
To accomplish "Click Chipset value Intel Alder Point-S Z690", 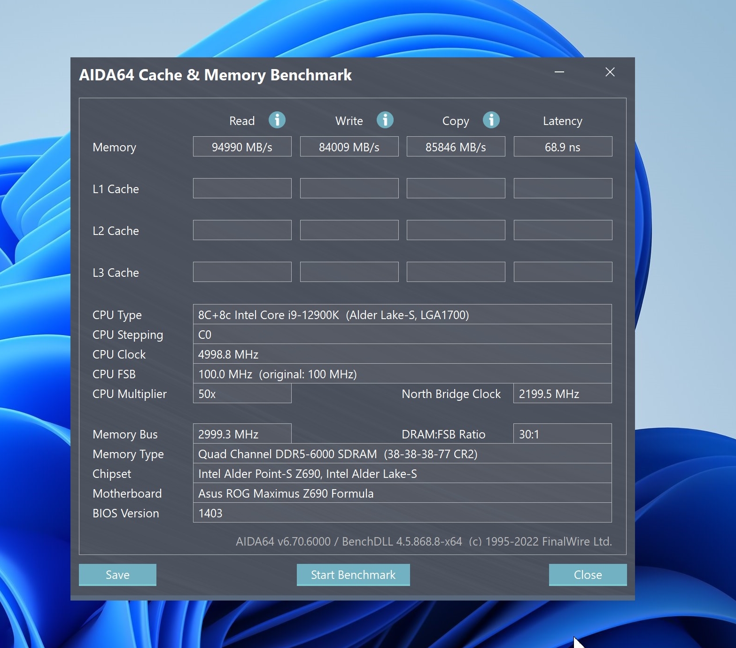I will pyautogui.click(x=402, y=473).
